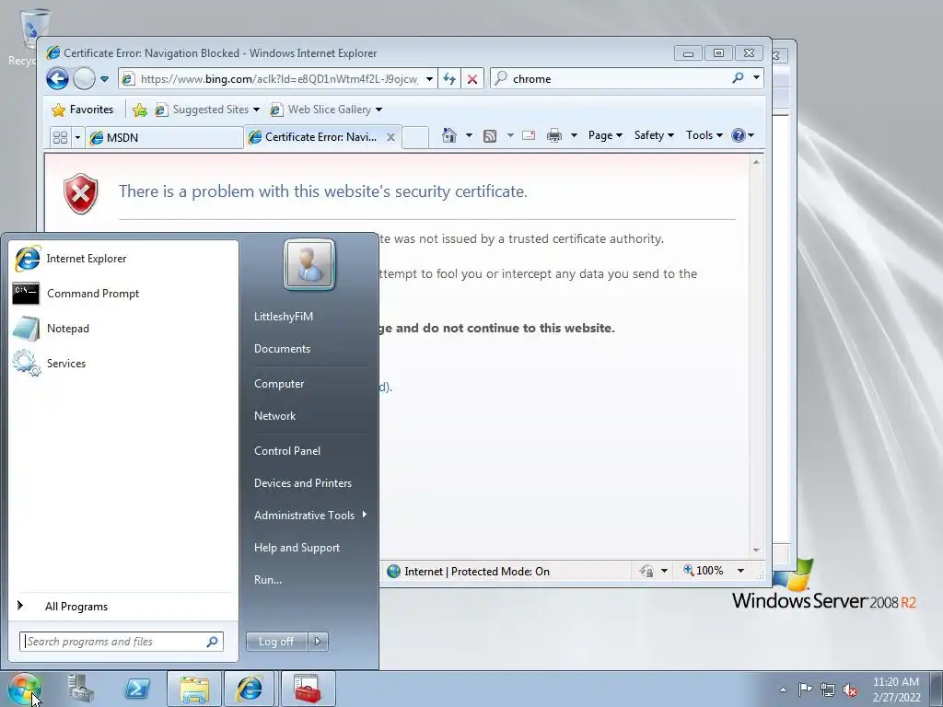
Task: Click the user account picture
Action: [309, 264]
